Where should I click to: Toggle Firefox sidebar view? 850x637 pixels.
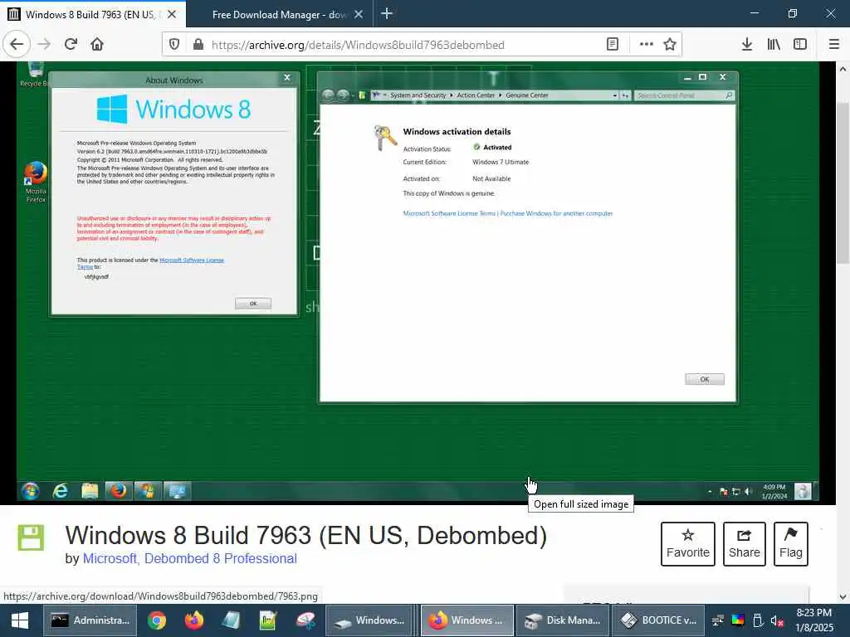[x=800, y=45]
